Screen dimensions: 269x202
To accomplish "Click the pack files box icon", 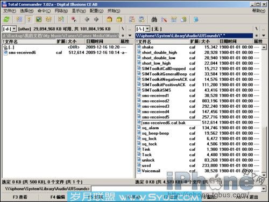I will [109, 19].
